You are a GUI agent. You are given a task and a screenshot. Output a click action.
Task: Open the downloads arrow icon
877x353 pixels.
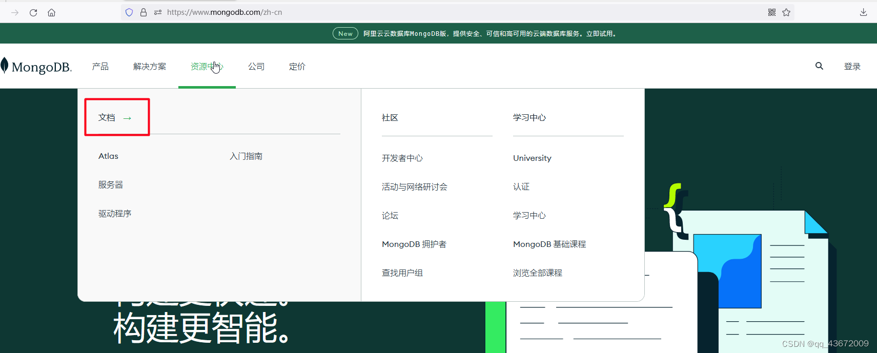coord(864,12)
